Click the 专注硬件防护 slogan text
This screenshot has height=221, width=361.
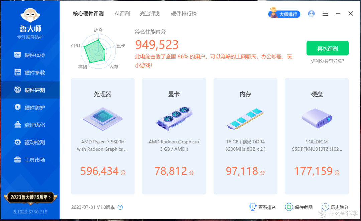click(30, 37)
